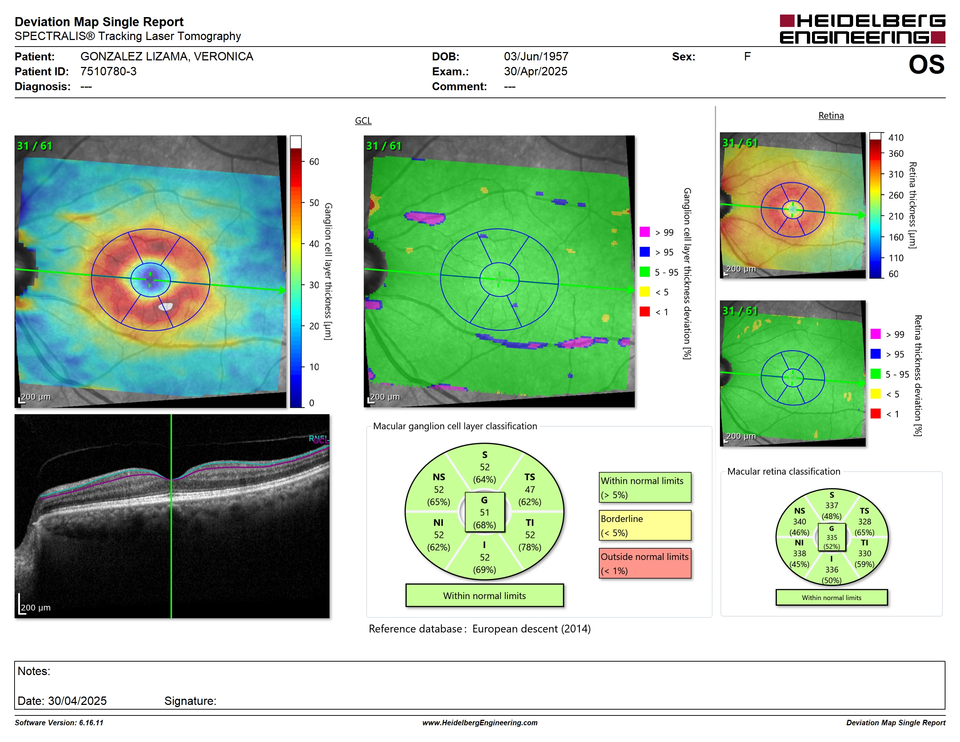
Task: Click 'Software Version: 6.16.11' footer text
Action: point(59,723)
